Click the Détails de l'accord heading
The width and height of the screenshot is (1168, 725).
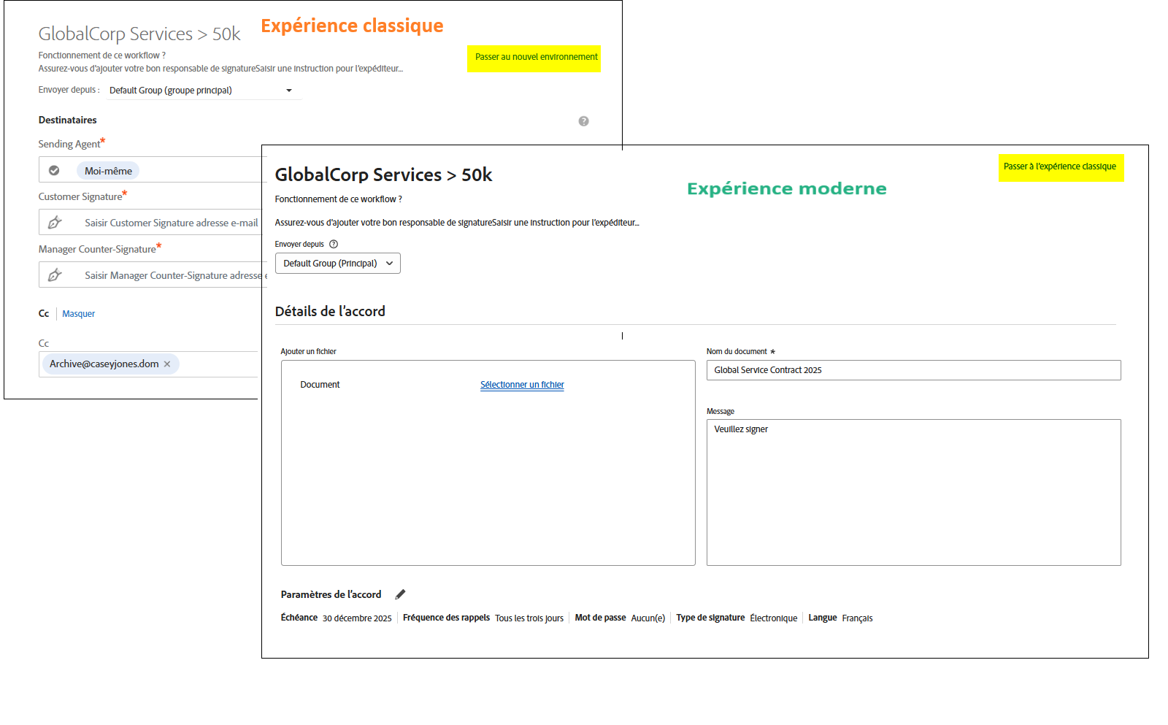pyautogui.click(x=330, y=311)
